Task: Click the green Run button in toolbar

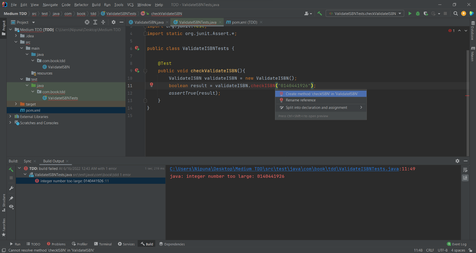Action: tap(410, 14)
